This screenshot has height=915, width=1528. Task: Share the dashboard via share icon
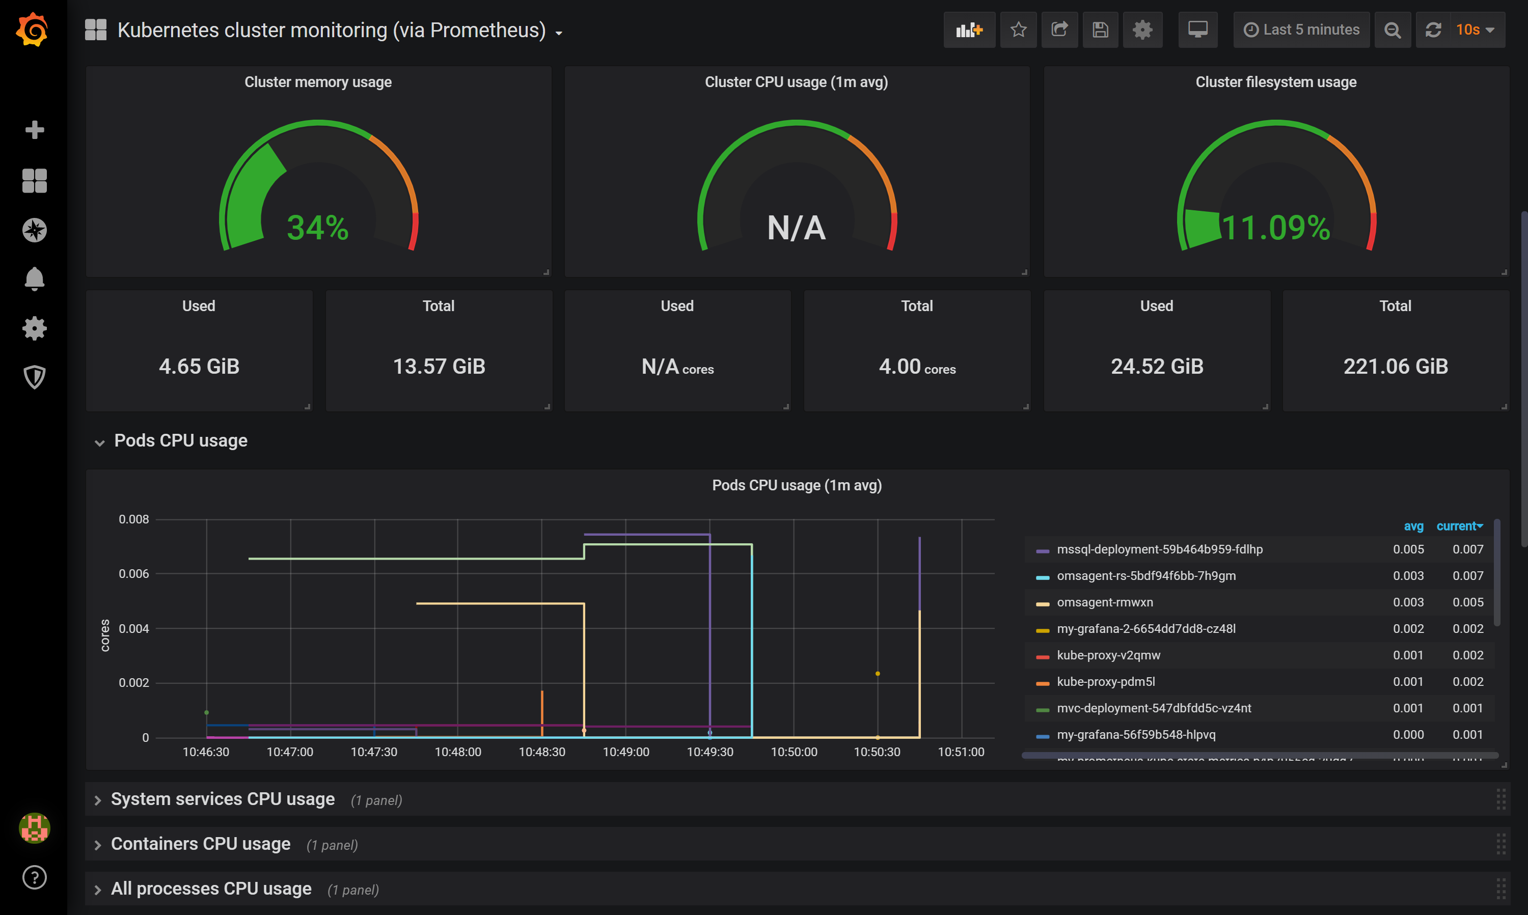[x=1059, y=30]
